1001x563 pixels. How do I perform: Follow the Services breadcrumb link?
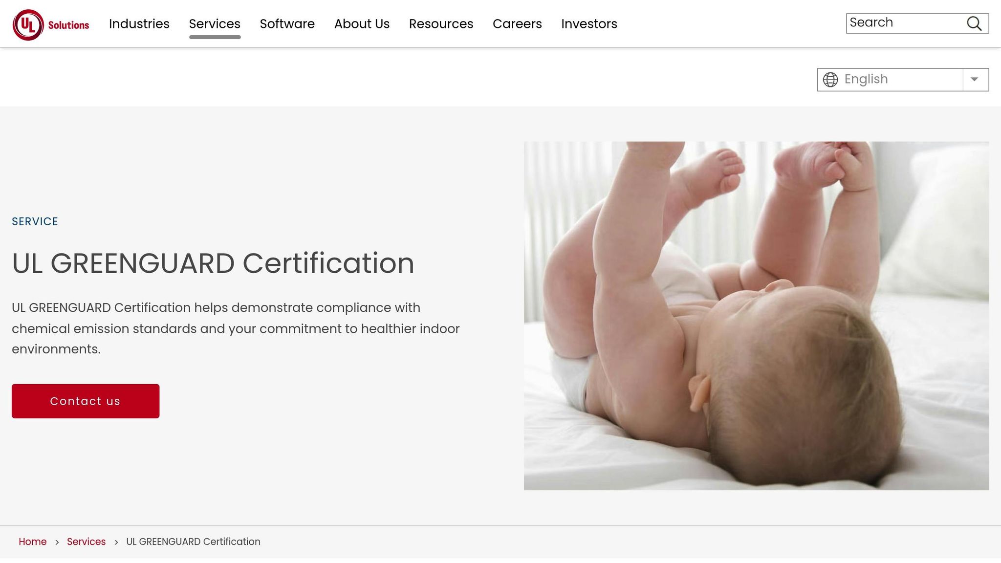pyautogui.click(x=86, y=542)
